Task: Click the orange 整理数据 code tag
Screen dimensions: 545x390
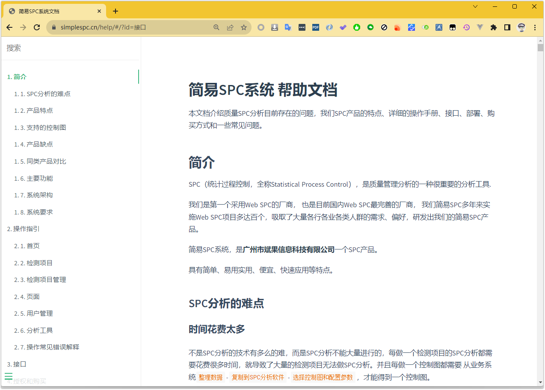Action: tap(210, 377)
